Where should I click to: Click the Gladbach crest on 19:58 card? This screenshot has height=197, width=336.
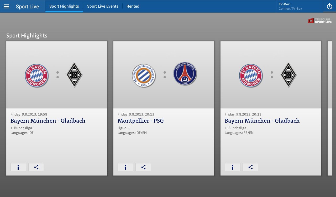tap(75, 75)
